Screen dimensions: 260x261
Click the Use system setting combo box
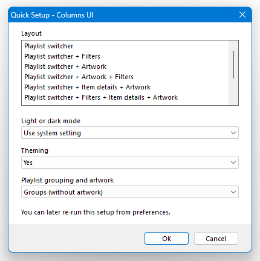pyautogui.click(x=130, y=133)
